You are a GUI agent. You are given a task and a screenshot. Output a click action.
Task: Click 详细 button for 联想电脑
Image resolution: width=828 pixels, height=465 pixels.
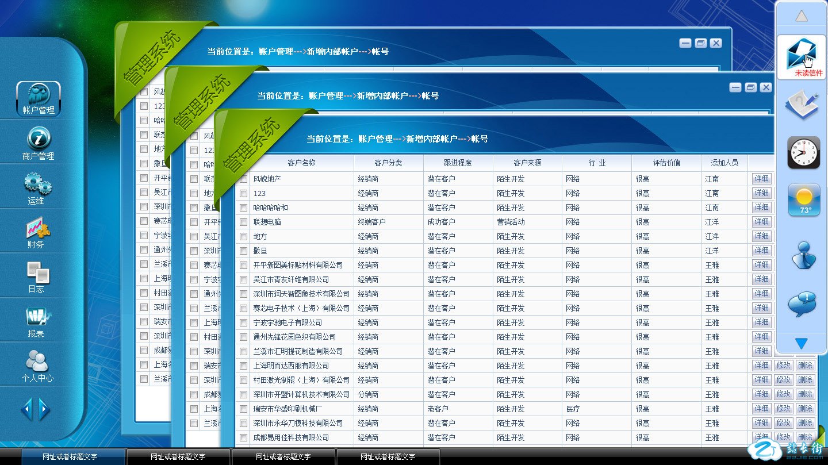762,222
